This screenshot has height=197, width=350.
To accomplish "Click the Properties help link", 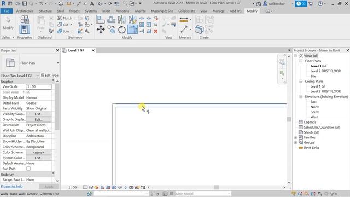I will coord(11,186).
